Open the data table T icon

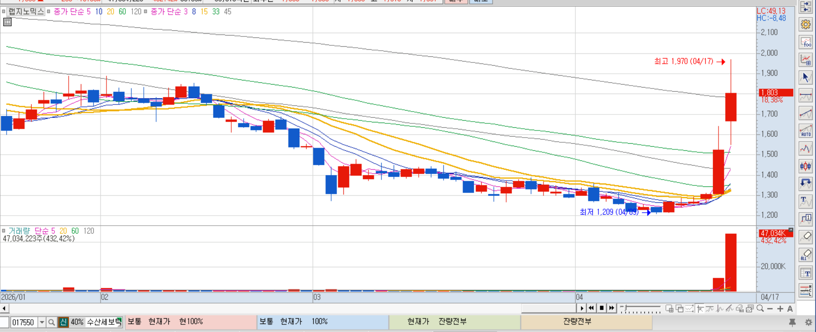806,273
